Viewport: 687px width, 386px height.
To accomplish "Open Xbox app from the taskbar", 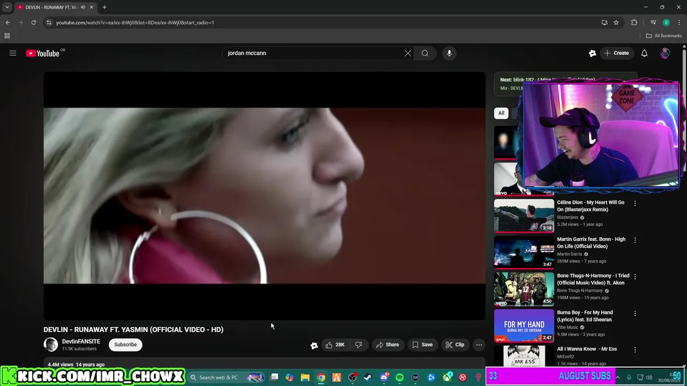I will (x=447, y=377).
